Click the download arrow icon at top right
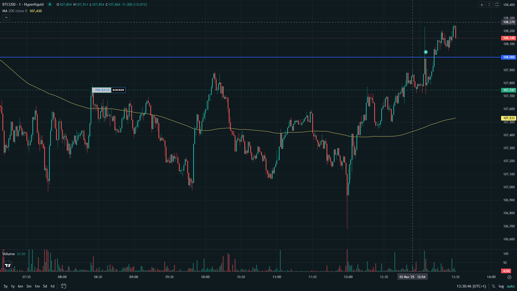Image resolution: width=517 pixels, height=291 pixels. (x=482, y=4)
